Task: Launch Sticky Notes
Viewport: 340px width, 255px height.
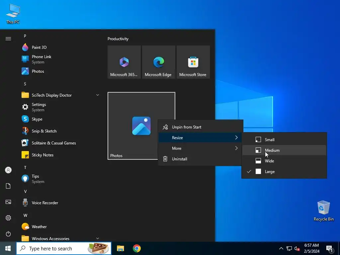Action: (x=61, y=155)
